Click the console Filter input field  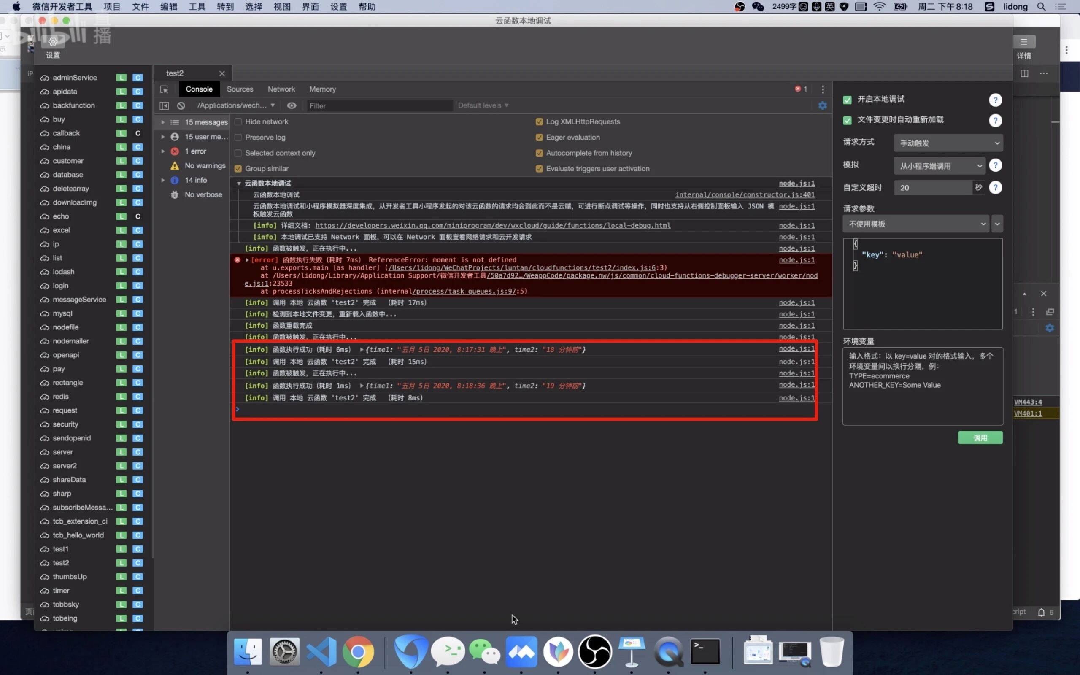379,106
